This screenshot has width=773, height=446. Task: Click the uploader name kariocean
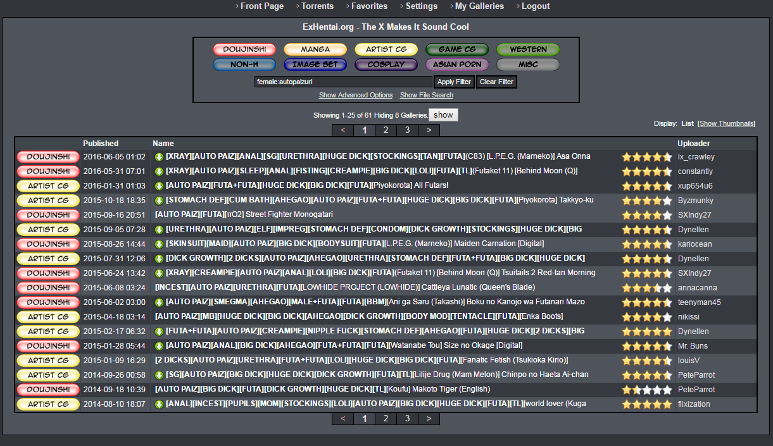[694, 244]
